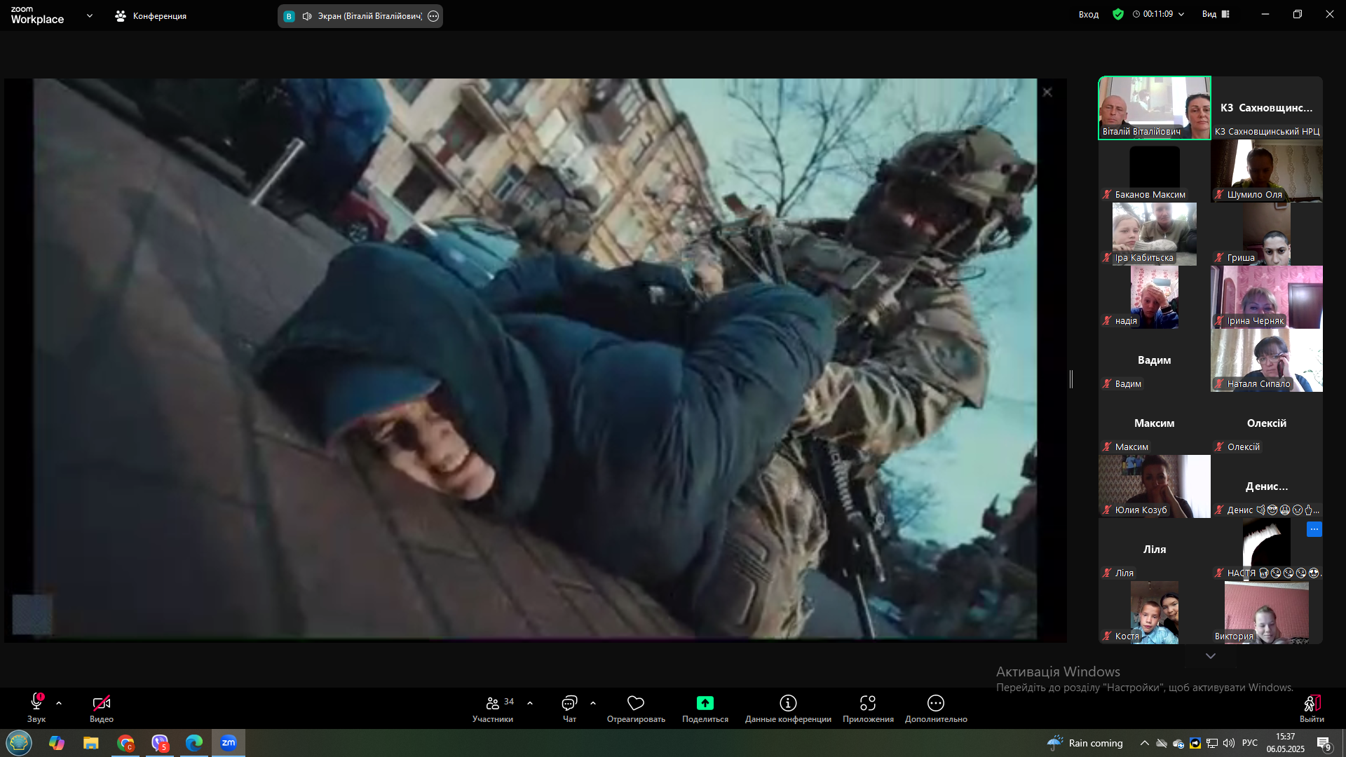The height and width of the screenshot is (757, 1346).
Task: Select Виктория video tile
Action: [x=1267, y=613]
